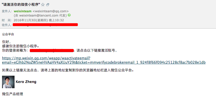
Task: Click the name Kero Zheng
Action: click(26, 82)
